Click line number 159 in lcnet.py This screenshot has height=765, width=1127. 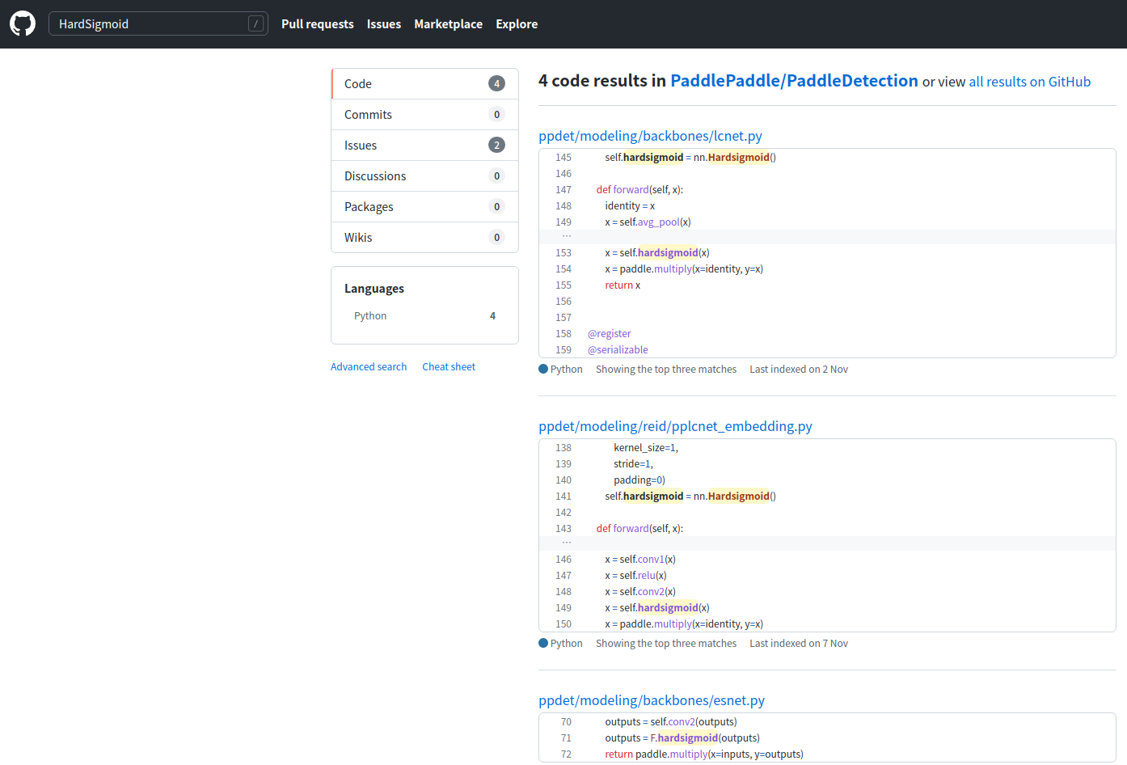(563, 350)
